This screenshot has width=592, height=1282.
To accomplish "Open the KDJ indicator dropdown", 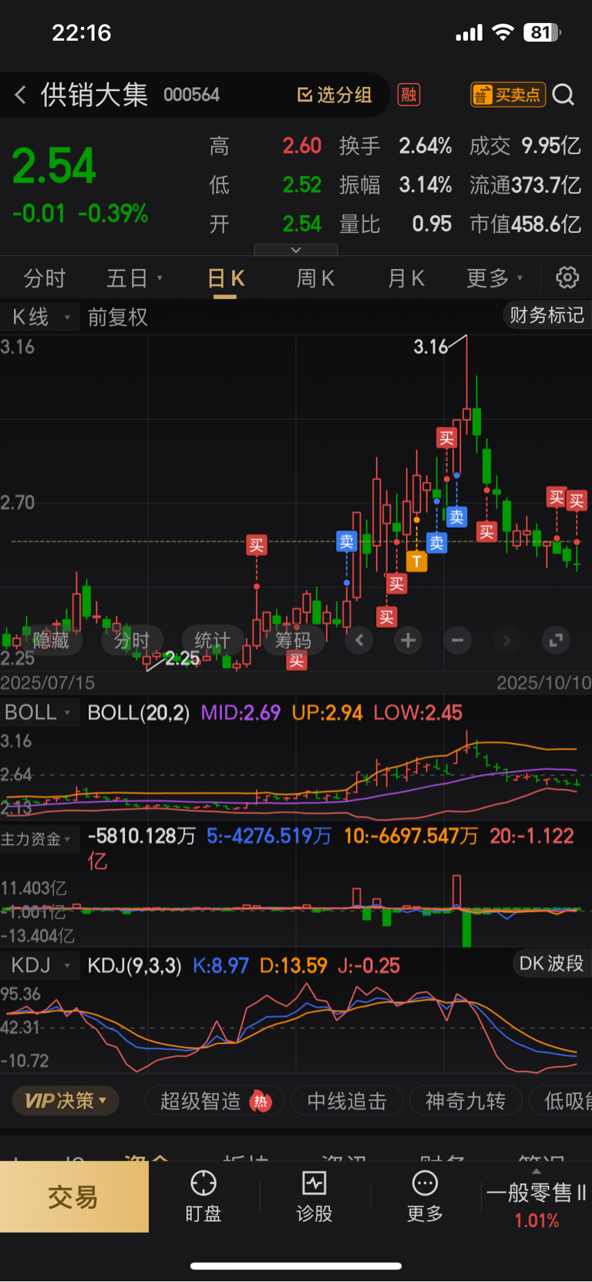I will point(39,965).
